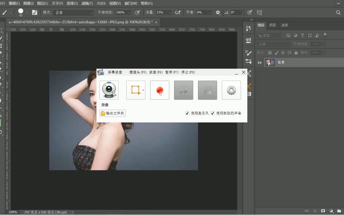This screenshot has height=215, width=344.
Task: Click the 流量 15% value field
Action: click(x=161, y=13)
